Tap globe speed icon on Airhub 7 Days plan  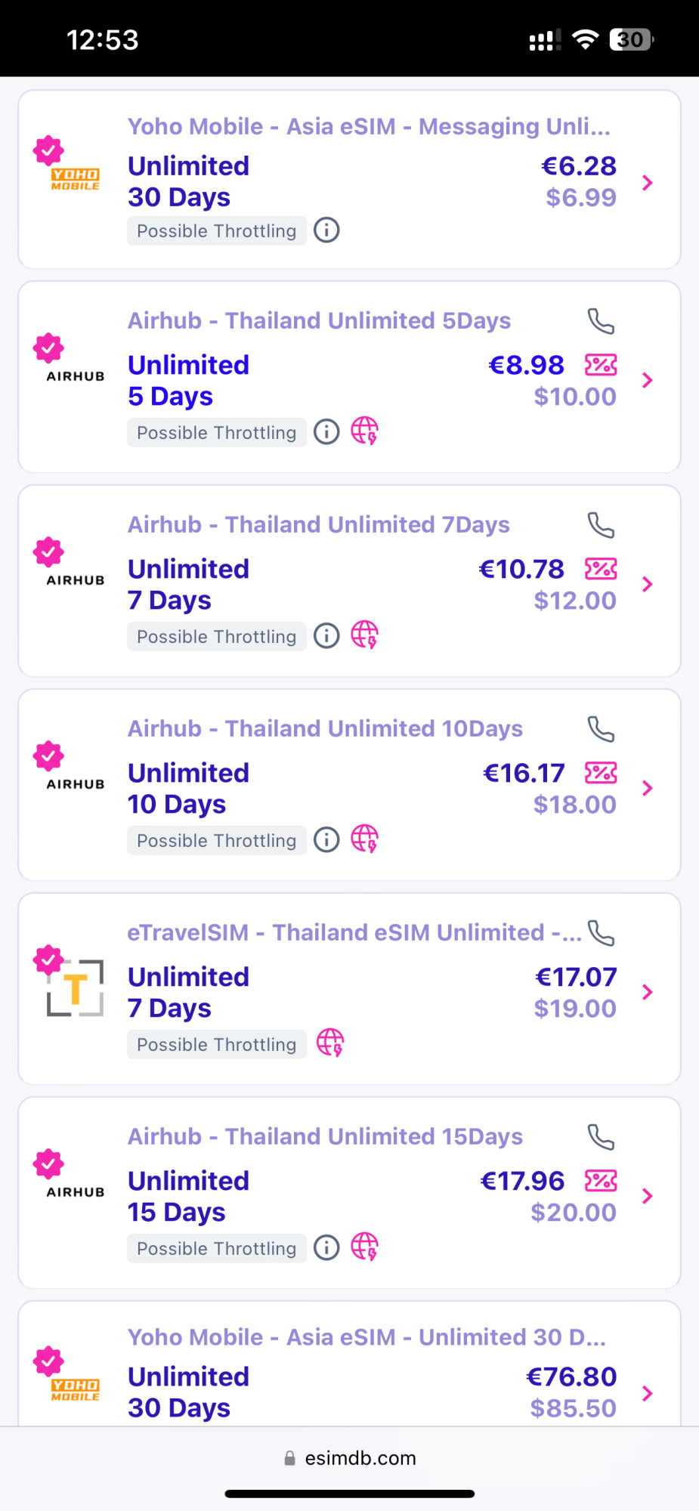point(364,635)
